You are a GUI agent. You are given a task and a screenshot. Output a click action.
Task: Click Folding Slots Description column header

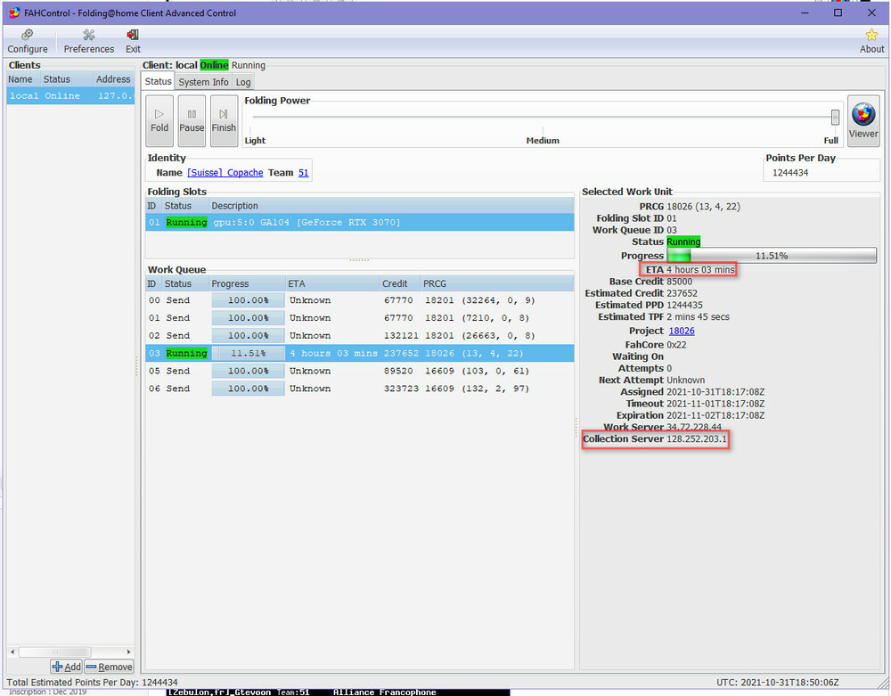point(391,206)
